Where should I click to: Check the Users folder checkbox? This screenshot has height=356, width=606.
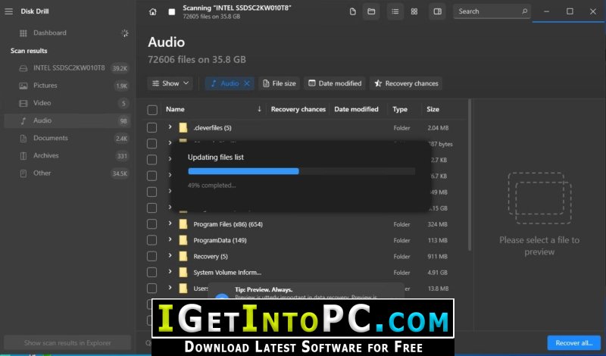pyautogui.click(x=152, y=289)
